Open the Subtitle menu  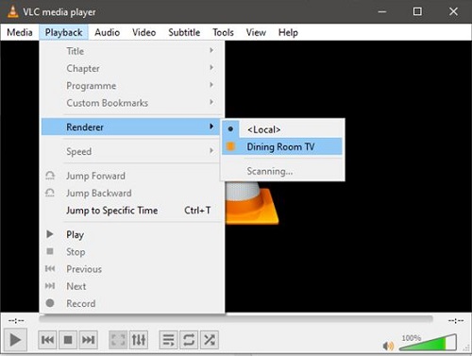coord(184,32)
